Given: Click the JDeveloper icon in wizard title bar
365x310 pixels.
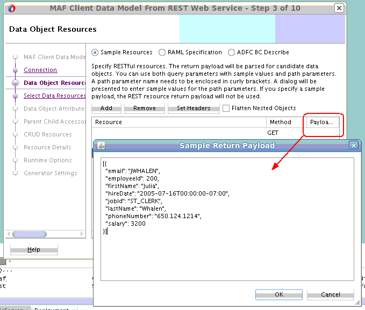Looking at the screenshot, I should [x=11, y=9].
